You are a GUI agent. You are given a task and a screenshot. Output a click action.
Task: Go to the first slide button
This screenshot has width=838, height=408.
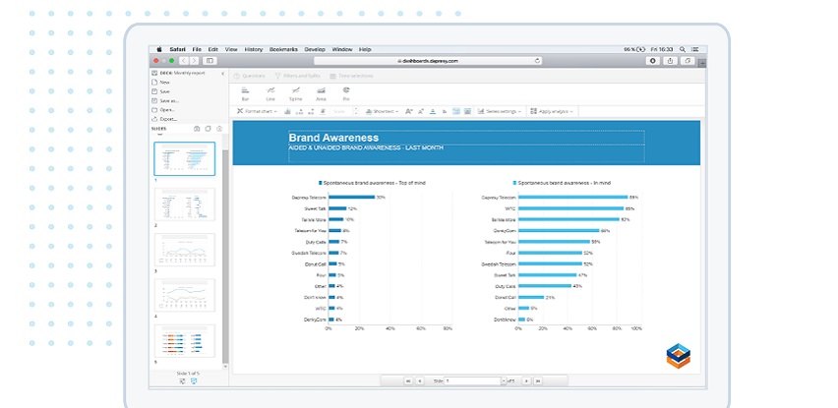[x=409, y=380]
